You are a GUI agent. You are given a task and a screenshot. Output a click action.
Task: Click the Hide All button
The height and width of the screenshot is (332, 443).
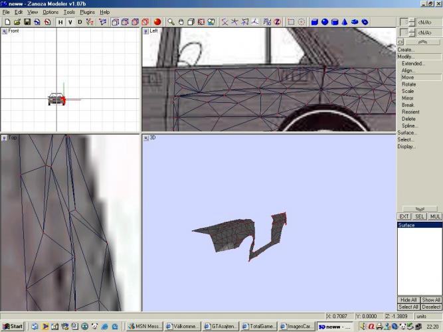coord(408,300)
